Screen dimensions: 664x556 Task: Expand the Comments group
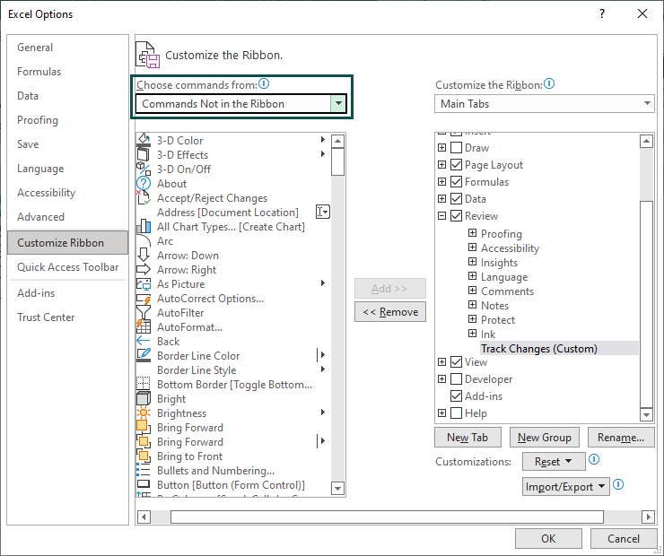(472, 291)
